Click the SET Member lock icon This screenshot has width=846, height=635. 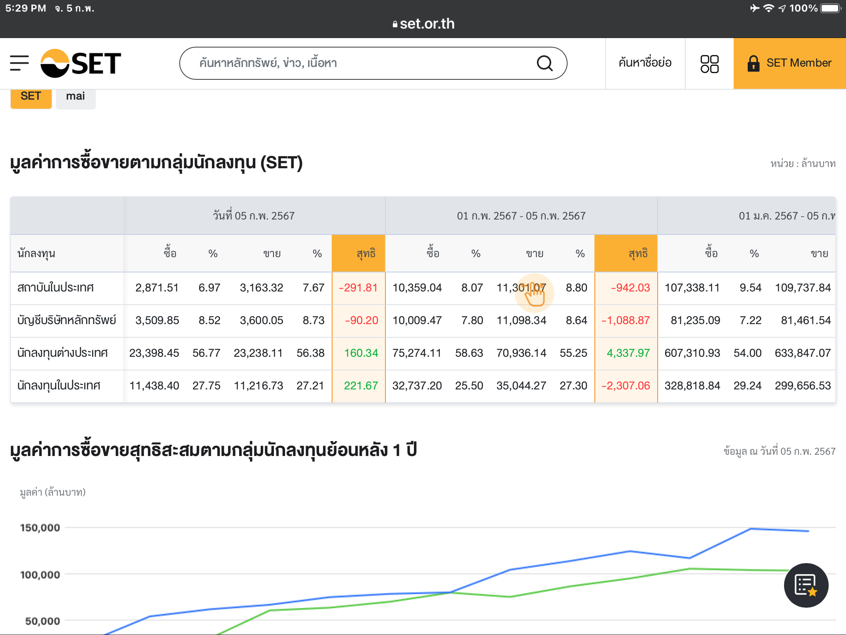pyautogui.click(x=753, y=63)
